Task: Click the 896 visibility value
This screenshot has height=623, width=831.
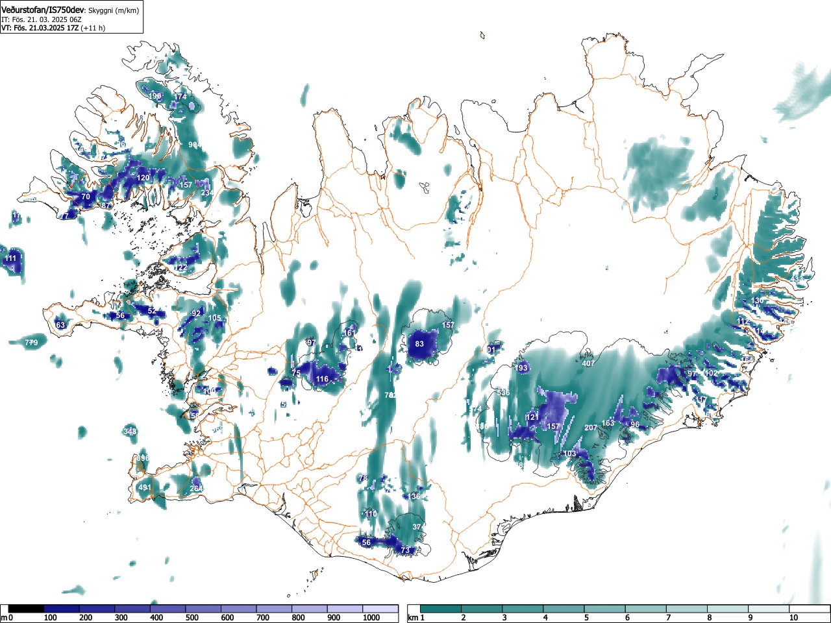Action: 143,458
